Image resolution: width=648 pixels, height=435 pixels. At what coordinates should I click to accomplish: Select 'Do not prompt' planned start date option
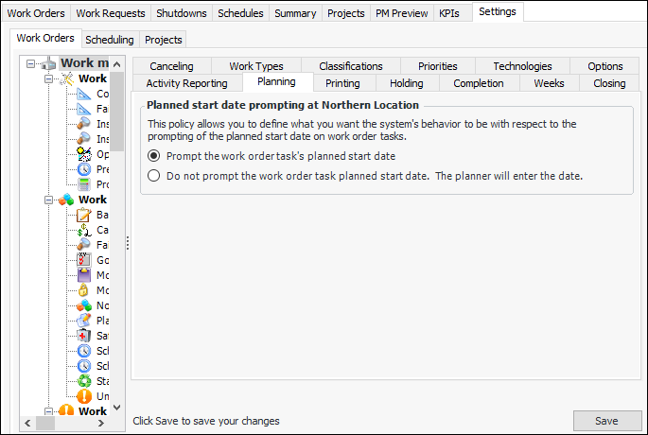[x=154, y=176]
